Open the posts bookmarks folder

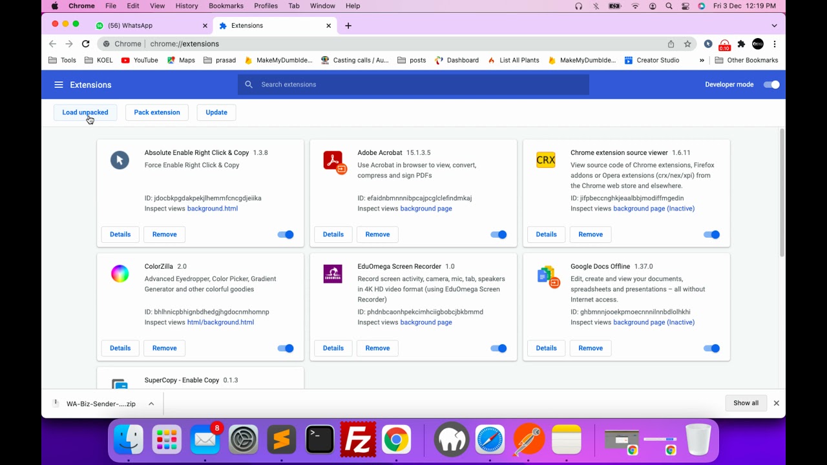pos(412,60)
